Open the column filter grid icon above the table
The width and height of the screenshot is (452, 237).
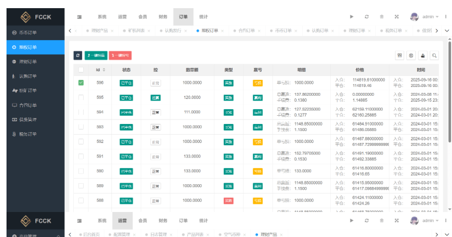399,55
